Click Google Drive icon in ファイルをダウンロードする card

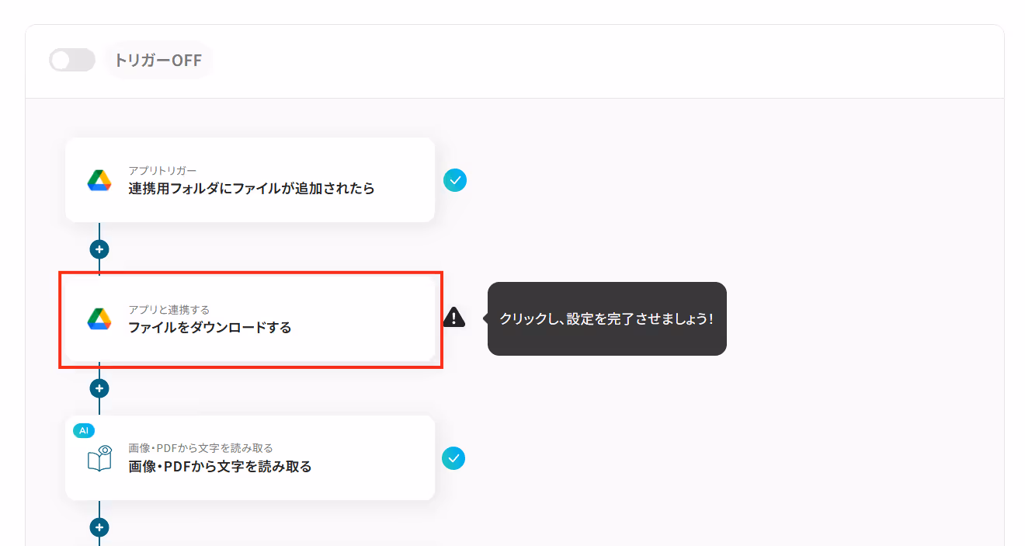99,319
